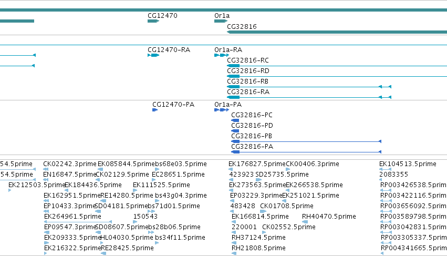This screenshot has height=256, width=447.
Task: Select the RP004341665 EST label
Action: [x=414, y=248]
